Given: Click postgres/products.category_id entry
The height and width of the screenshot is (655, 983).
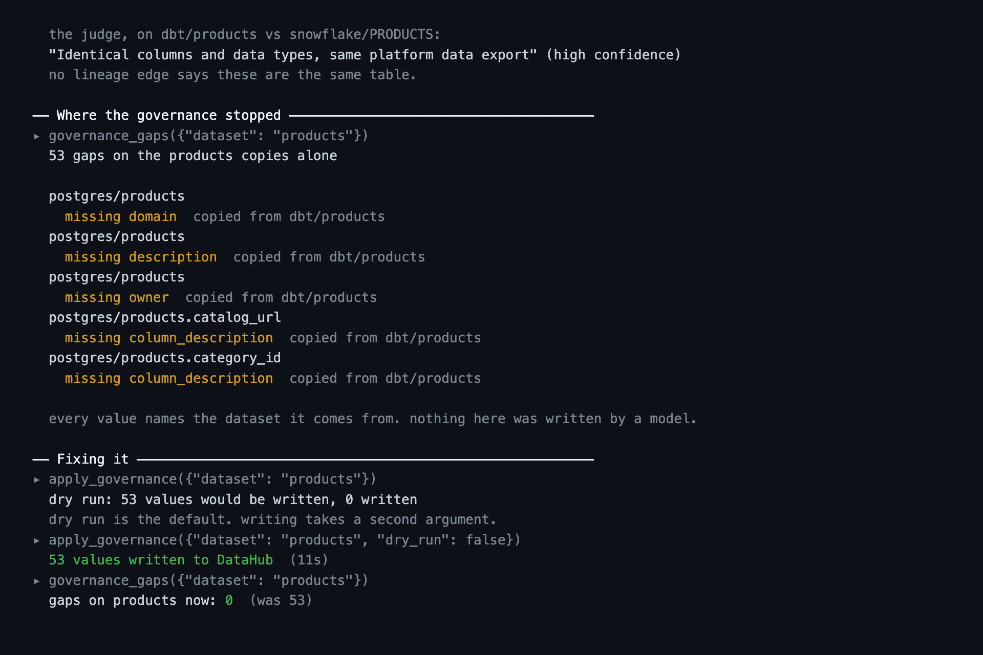Looking at the screenshot, I should (165, 358).
